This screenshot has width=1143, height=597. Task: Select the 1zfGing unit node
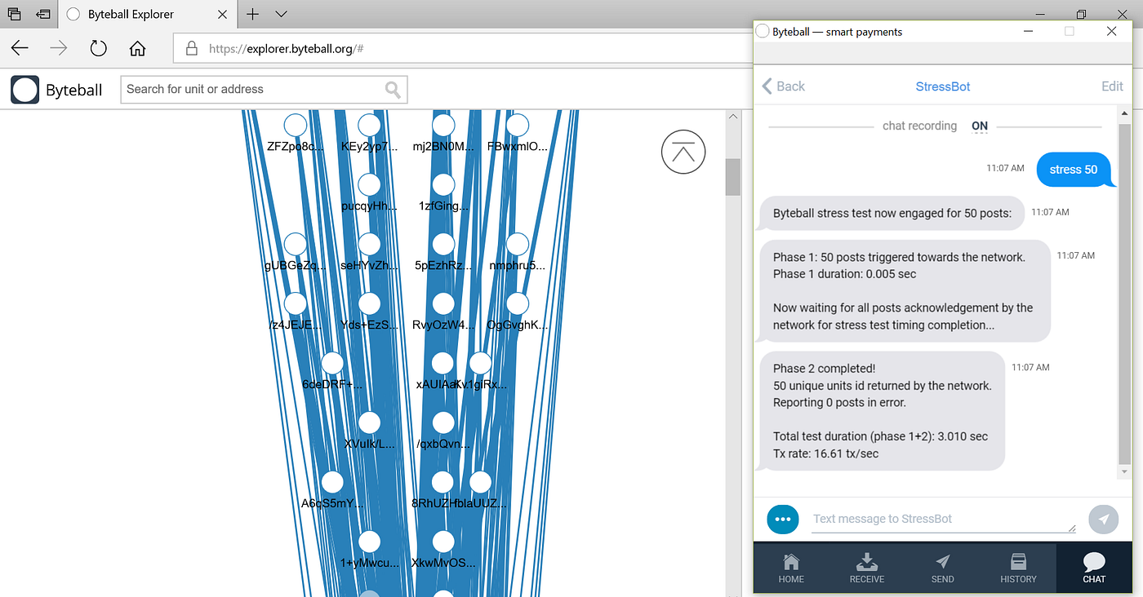click(x=443, y=184)
